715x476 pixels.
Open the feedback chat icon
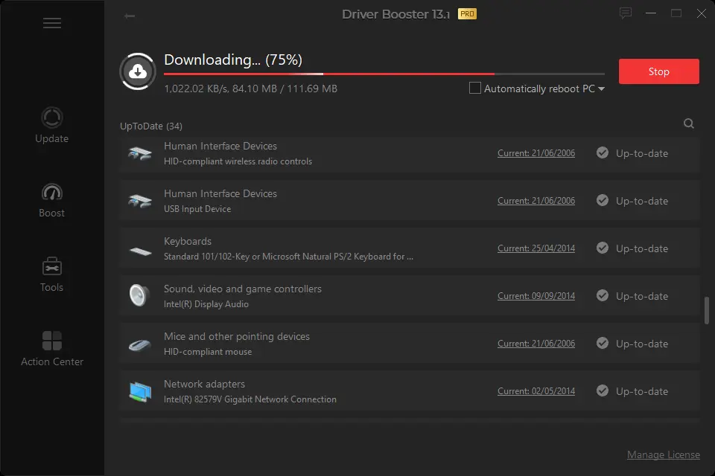pyautogui.click(x=625, y=13)
